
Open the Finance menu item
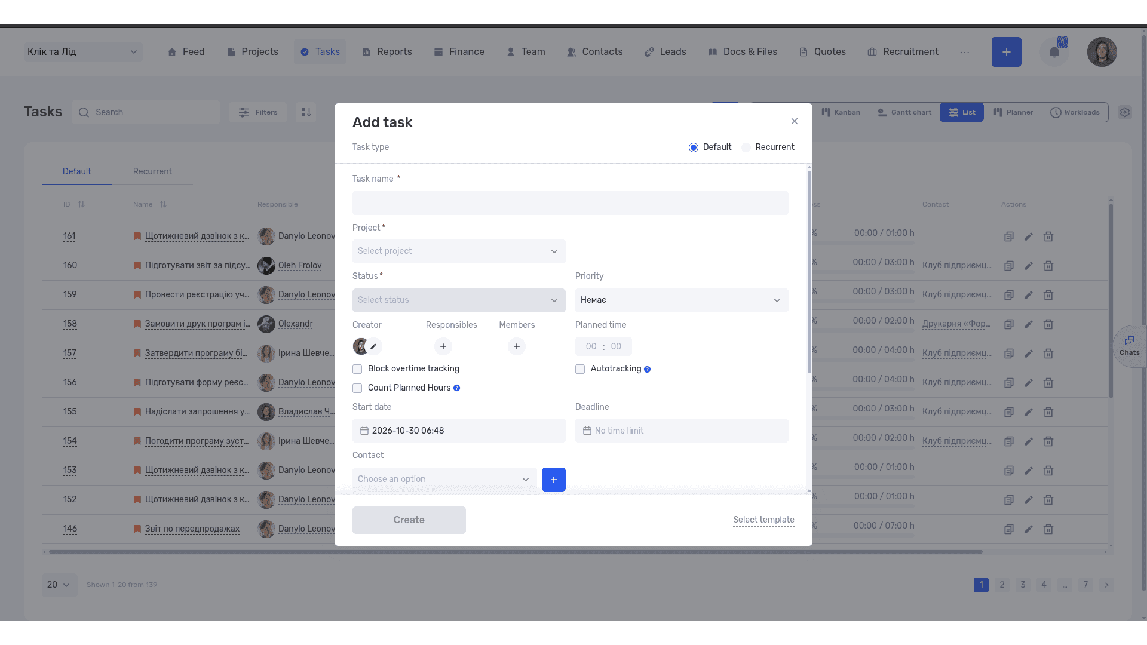[x=459, y=52]
